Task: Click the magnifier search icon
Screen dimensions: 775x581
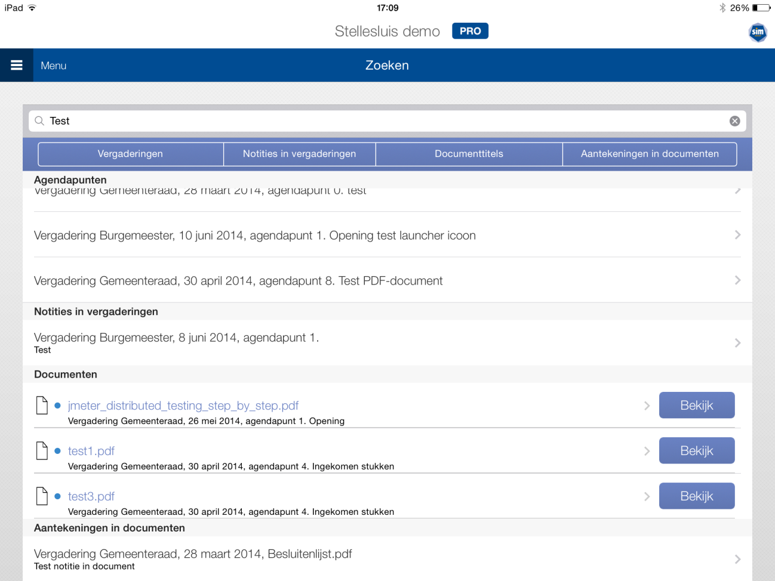Action: 39,121
